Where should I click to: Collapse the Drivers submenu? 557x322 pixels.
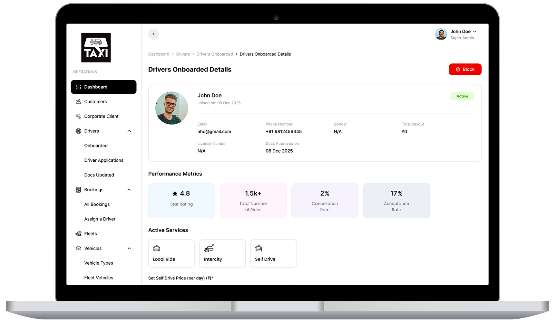(129, 131)
